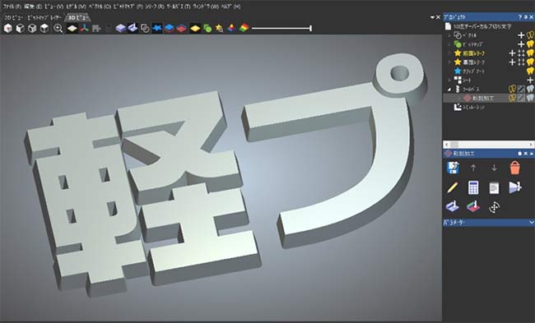Expand the シート tree node
This screenshot has height=323, width=535.
click(x=449, y=80)
